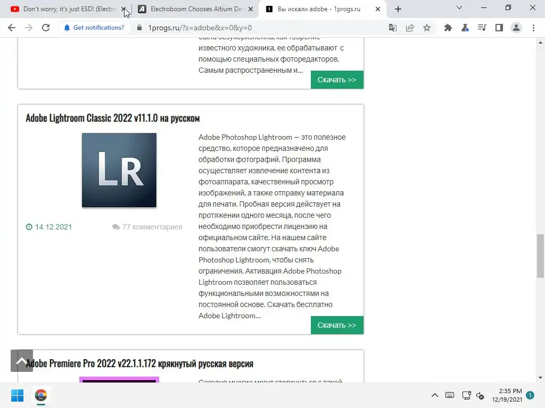
Task: Open media controls playlist icon
Action: (482, 28)
